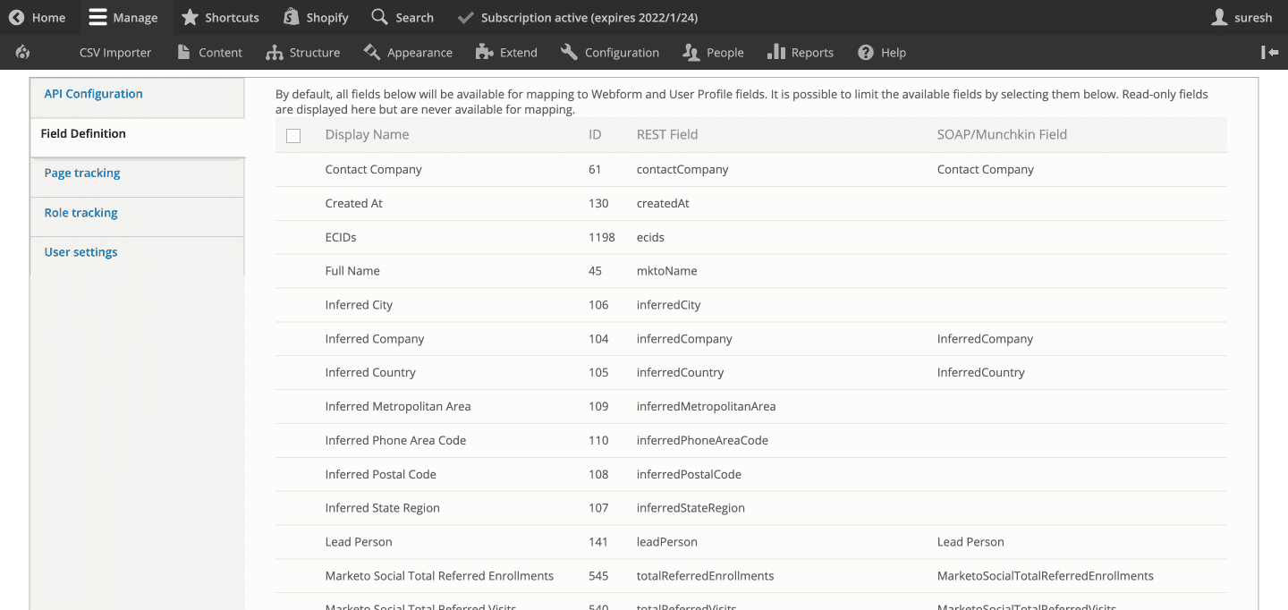The width and height of the screenshot is (1288, 610).
Task: Open the User settings vertical tab
Action: tap(80, 252)
